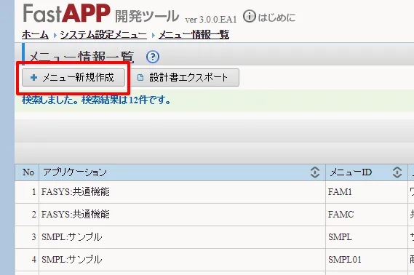Open メニュー情報一覧 breadcrumb link
The height and width of the screenshot is (275, 414).
pyautogui.click(x=194, y=35)
